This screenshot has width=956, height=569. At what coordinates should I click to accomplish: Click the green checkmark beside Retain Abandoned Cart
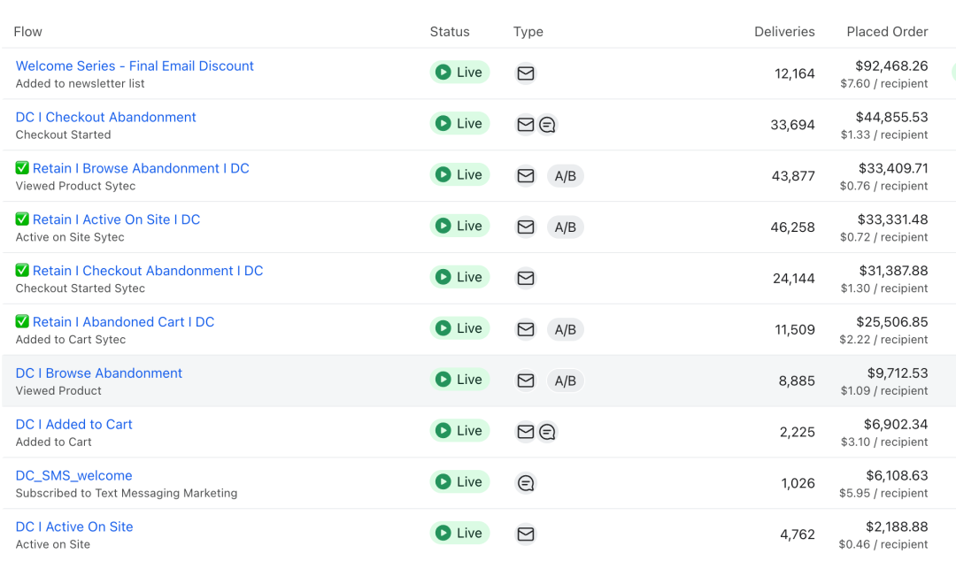tap(22, 321)
